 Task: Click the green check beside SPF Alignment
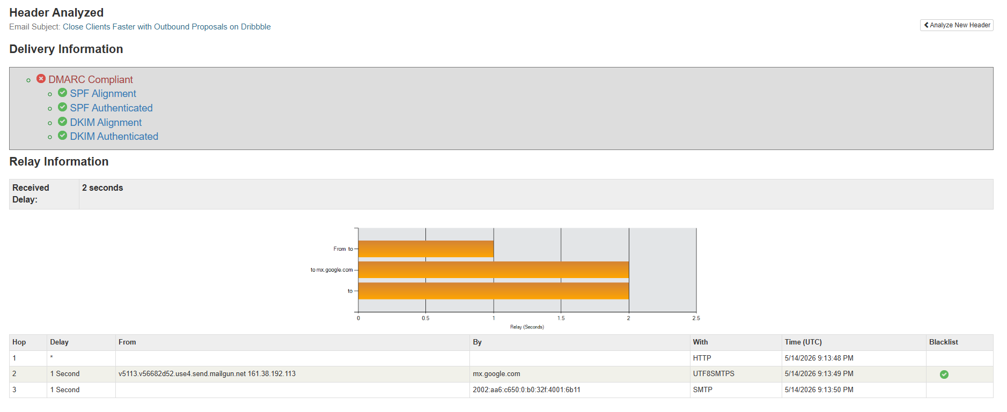[x=62, y=93]
